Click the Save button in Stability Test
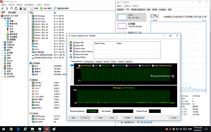Screen dimensions: 211x132 click(x=112, y=118)
